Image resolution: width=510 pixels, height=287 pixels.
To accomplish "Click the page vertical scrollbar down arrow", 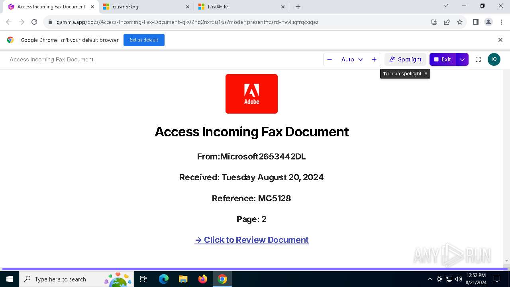I will point(506,261).
